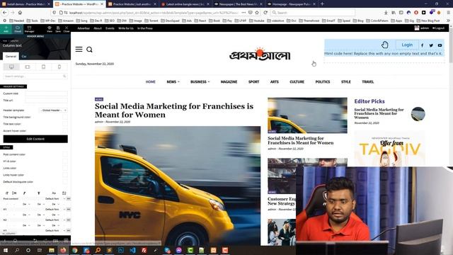This screenshot has height=255, width=453.
Task: Pick the Post content color swatch
Action: pyautogui.click(x=65, y=154)
